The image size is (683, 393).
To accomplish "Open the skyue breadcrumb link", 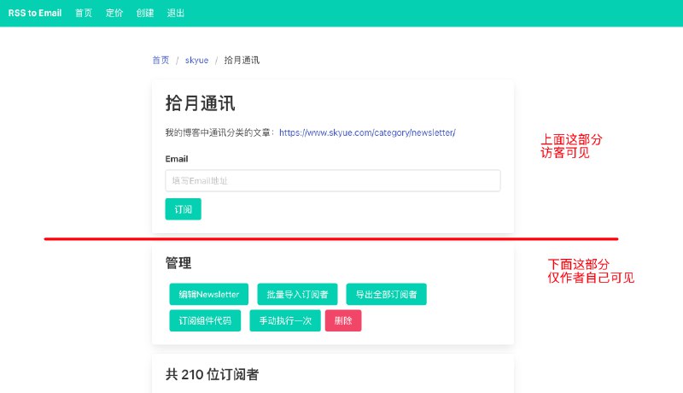I will click(196, 61).
